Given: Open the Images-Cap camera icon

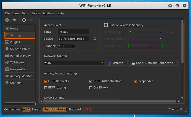Looking at the screenshot, I should pos(7,69).
